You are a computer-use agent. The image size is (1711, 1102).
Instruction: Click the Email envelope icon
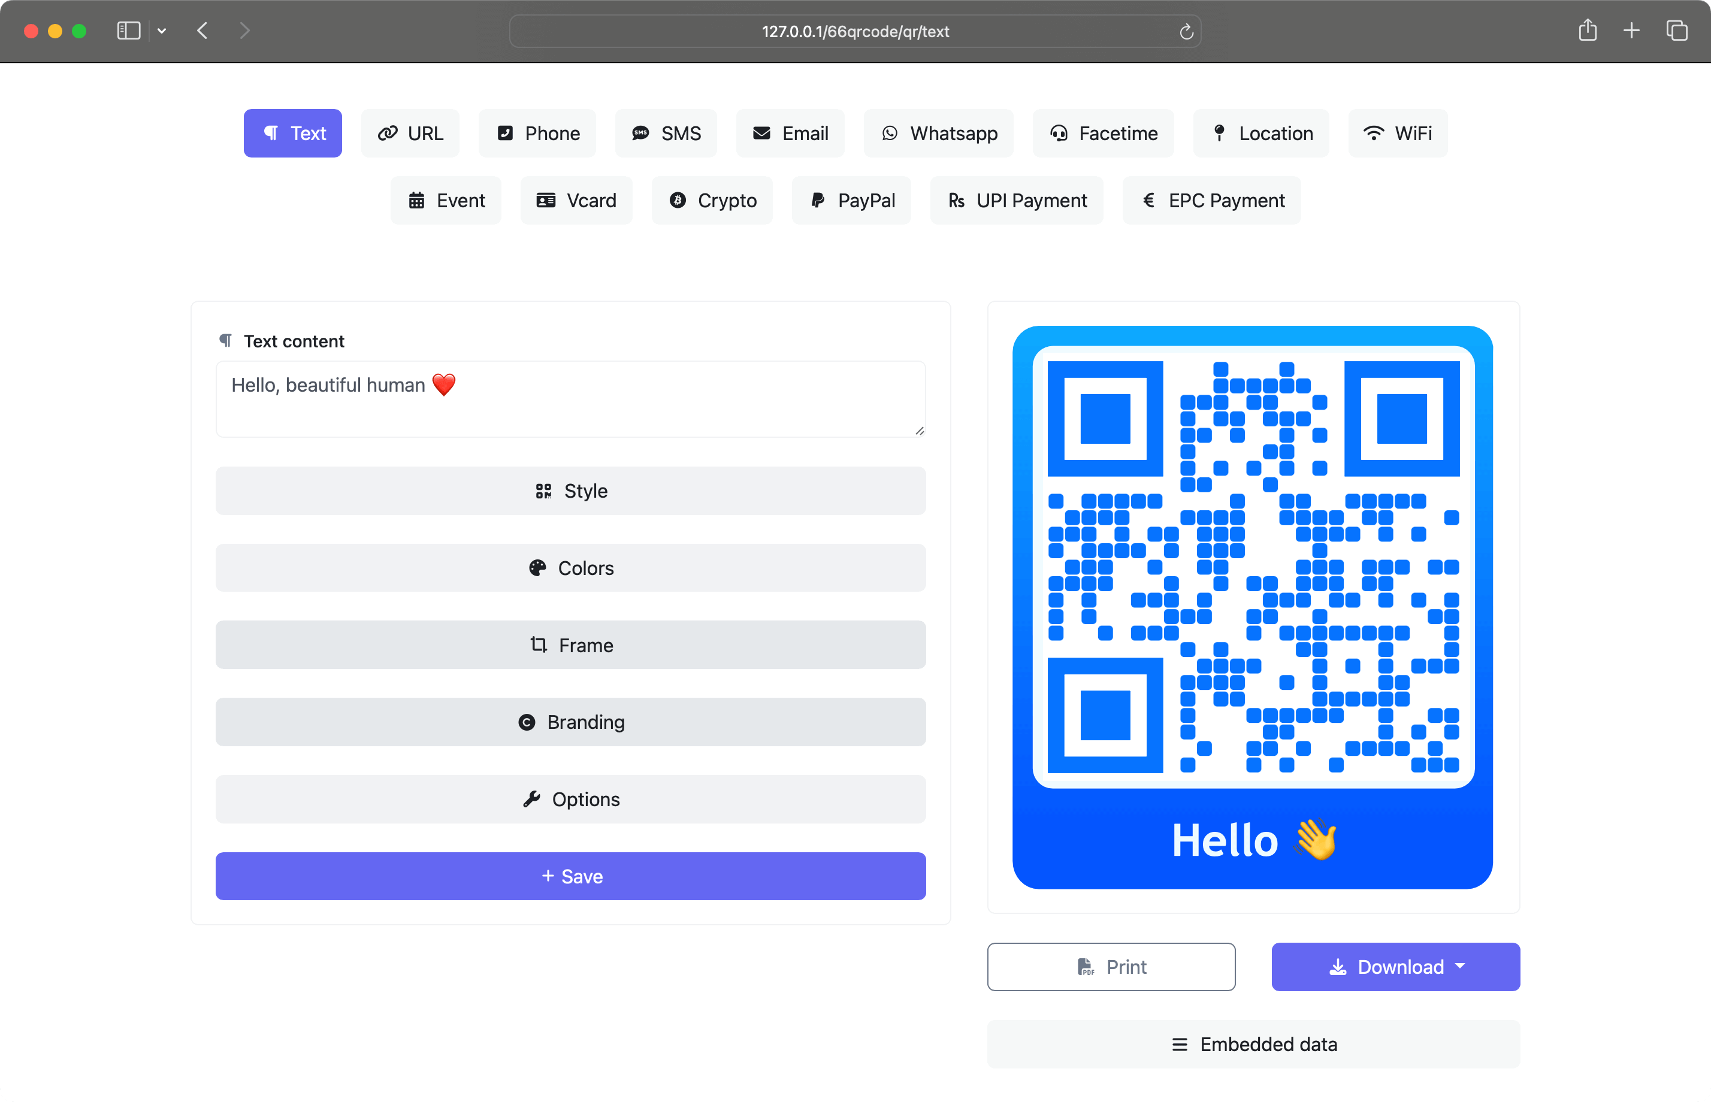pos(761,133)
